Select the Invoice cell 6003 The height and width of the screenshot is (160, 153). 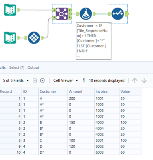[x=107, y=152]
